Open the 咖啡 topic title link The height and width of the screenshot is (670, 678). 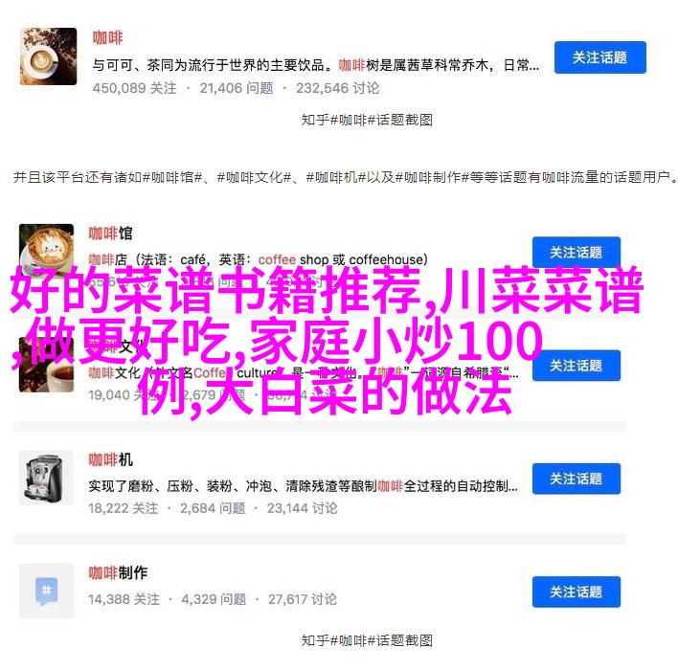tap(107, 37)
